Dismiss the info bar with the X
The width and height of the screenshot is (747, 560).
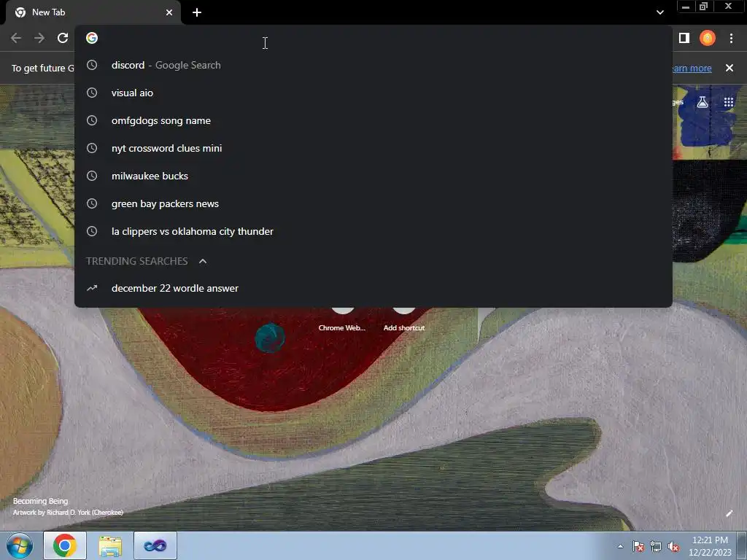pos(729,68)
